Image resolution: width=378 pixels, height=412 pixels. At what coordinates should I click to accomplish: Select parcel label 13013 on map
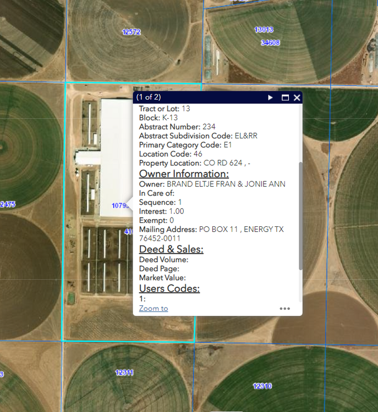pyautogui.click(x=264, y=30)
